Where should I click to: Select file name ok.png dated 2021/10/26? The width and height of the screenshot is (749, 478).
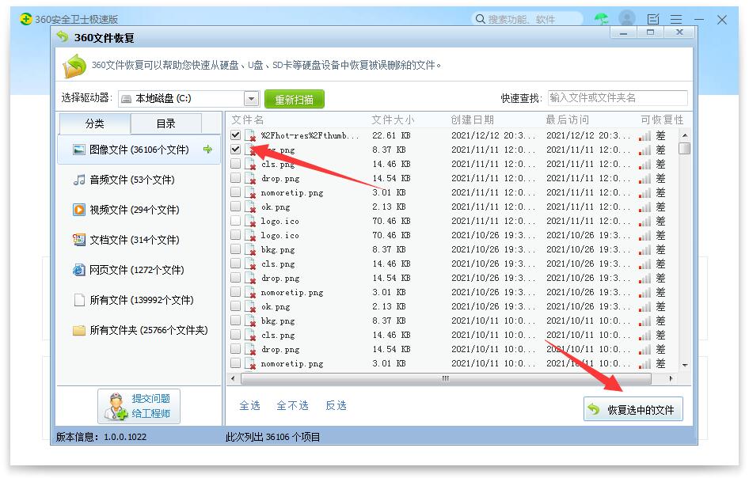tap(276, 306)
